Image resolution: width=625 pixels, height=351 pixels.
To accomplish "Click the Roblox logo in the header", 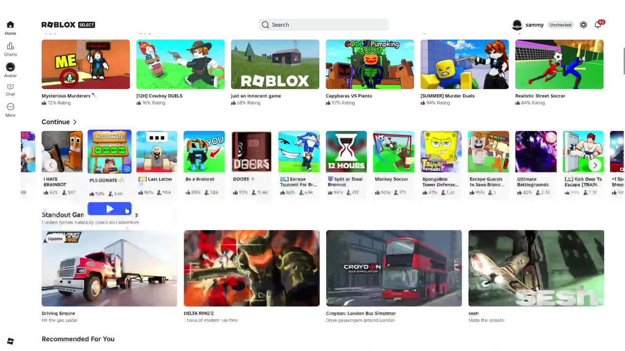I will click(58, 25).
